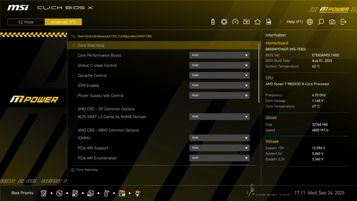
Task: Open PCIe ARI Enumeration dropdown
Action: 220,158
